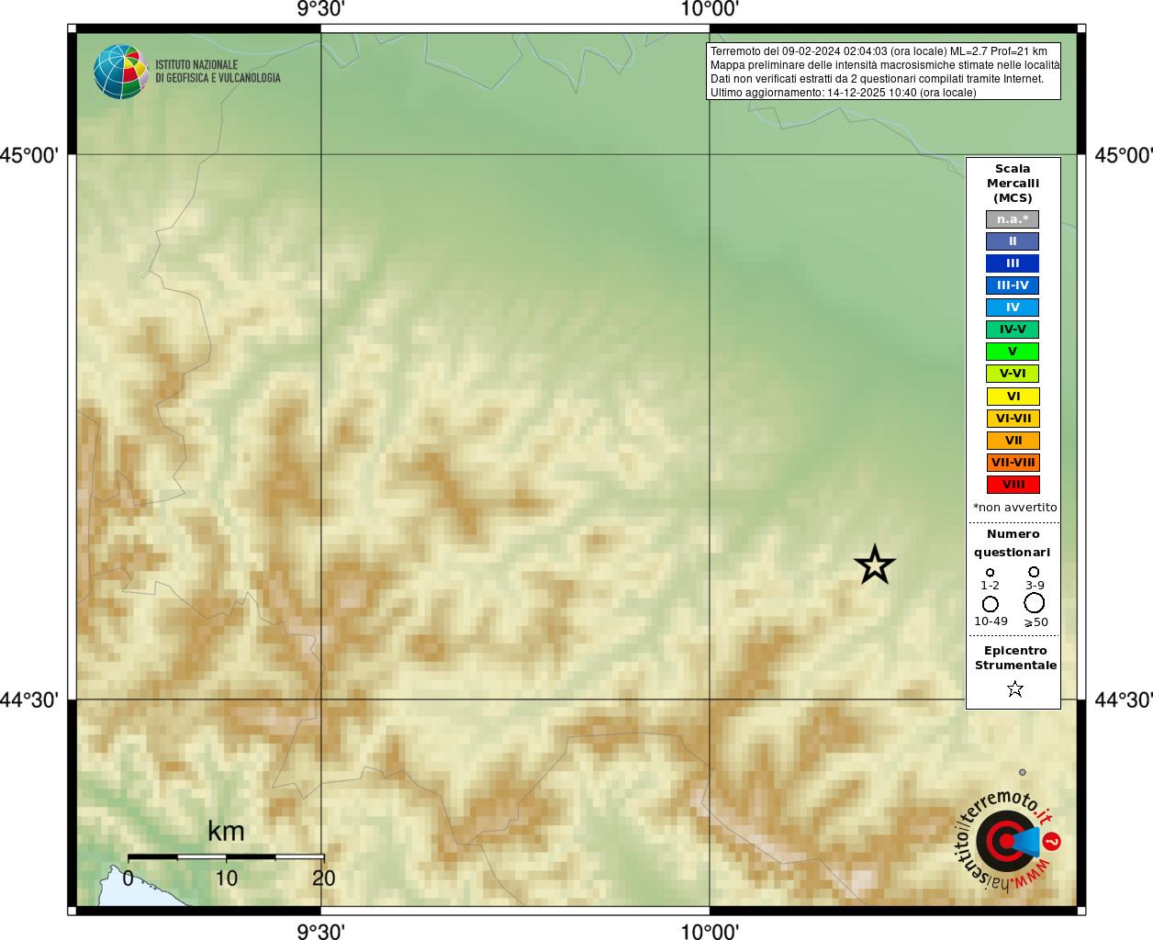Click the 'Dati non verificati' line
This screenshot has width=1153, height=940.
[x=877, y=79]
